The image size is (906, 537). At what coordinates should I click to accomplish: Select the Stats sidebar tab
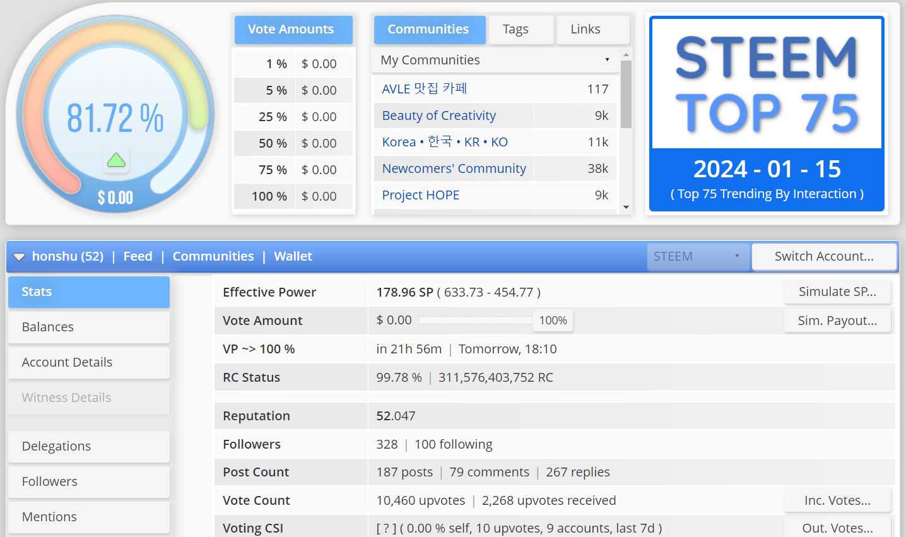click(89, 292)
